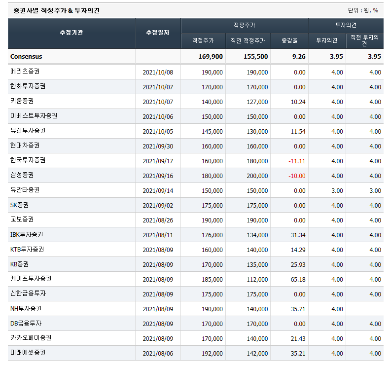Click 삼성증권 institution name
The height and width of the screenshot is (365, 389).
[x=22, y=175]
